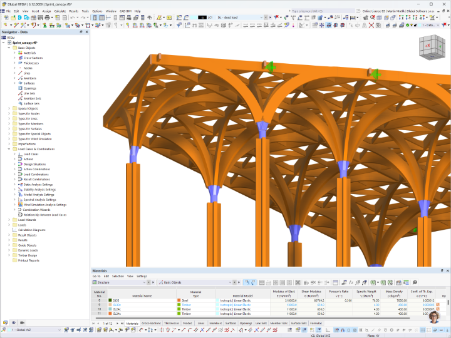Select Wind Simulation Analysis Settings item
The width and height of the screenshot is (451, 338).
click(x=45, y=205)
